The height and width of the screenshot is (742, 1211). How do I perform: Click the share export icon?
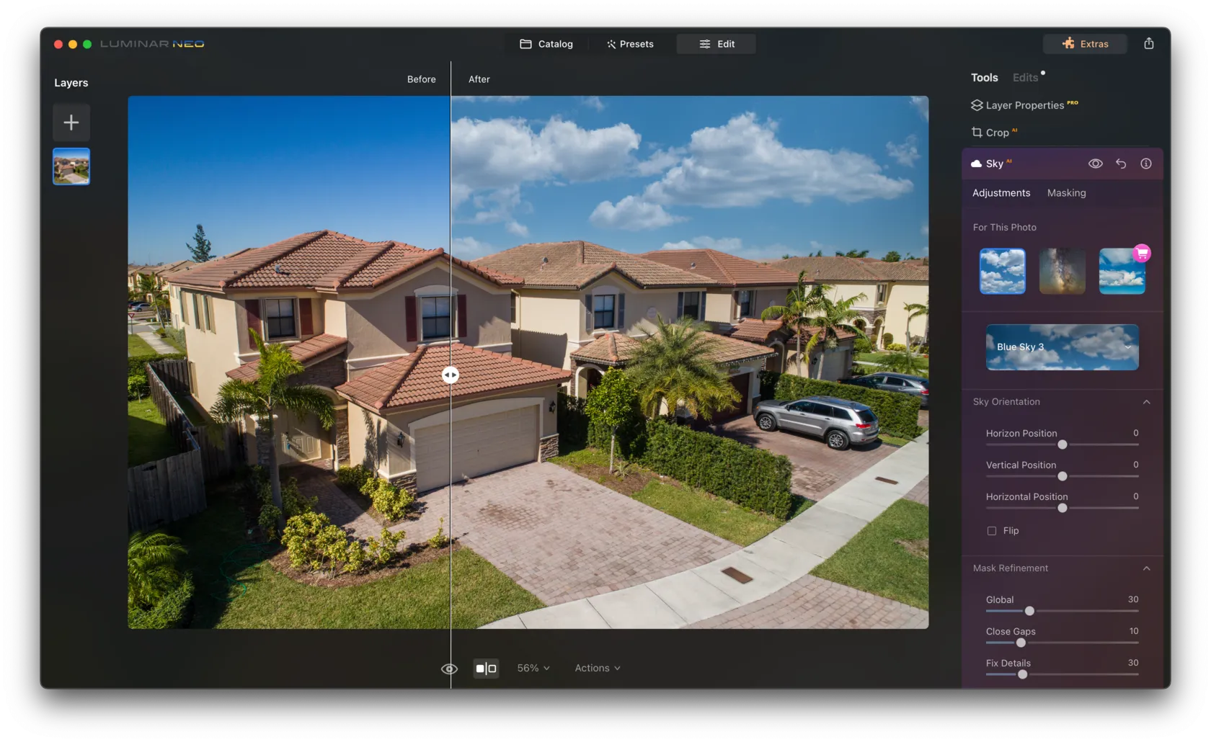(1148, 44)
